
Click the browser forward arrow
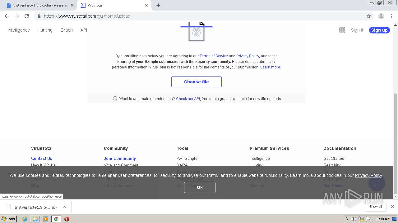click(x=17, y=16)
